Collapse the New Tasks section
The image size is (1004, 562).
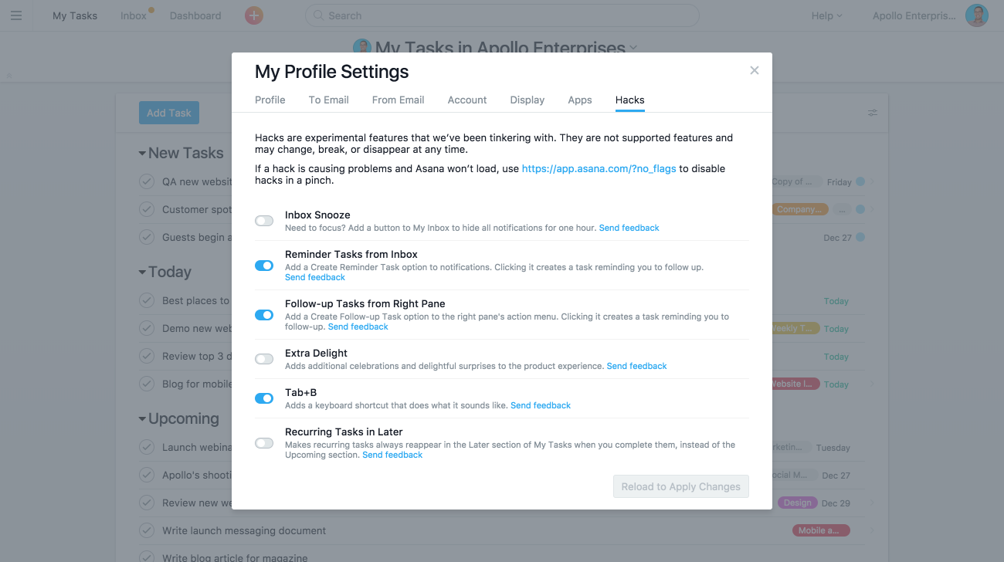point(142,154)
